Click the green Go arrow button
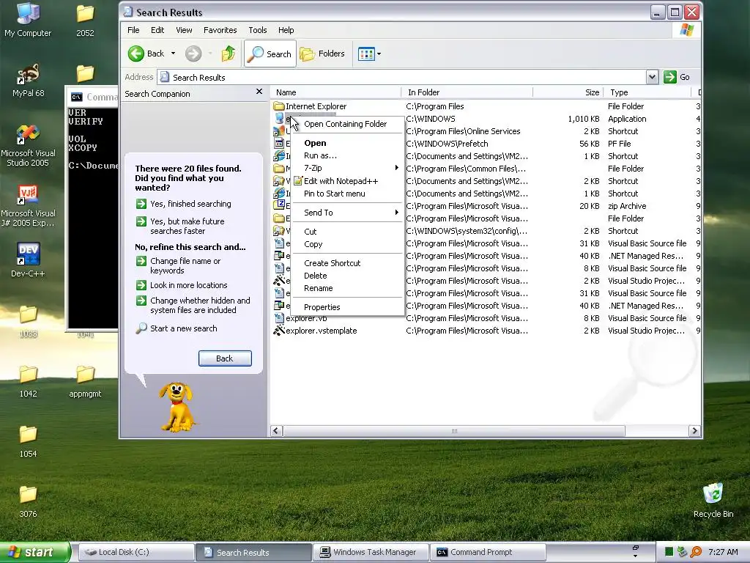750x563 pixels. pos(670,77)
